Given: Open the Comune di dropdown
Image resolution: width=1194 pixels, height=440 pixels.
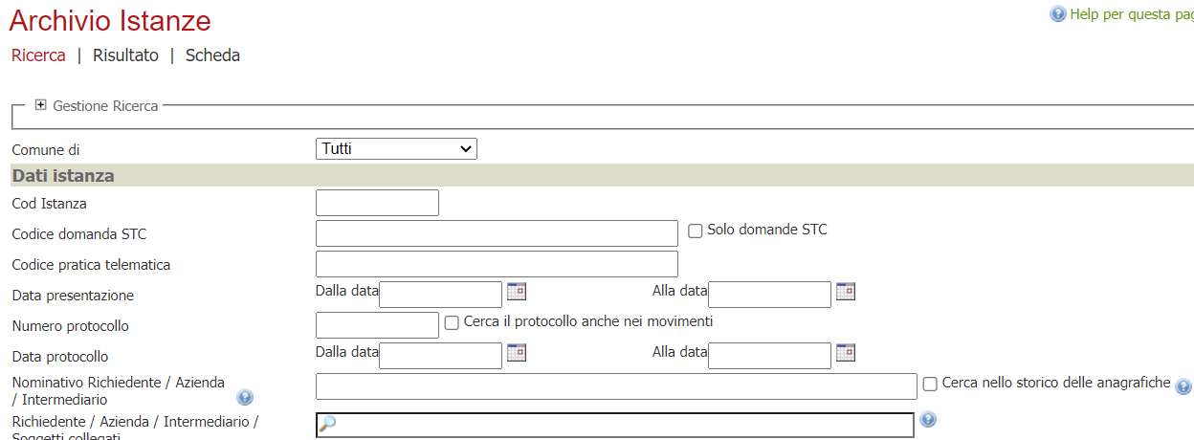Looking at the screenshot, I should 396,148.
